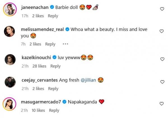The image size is (168, 118).
Task: Click the 7h timestamp on melissamendez_real's comment
Action: pos(24,44)
